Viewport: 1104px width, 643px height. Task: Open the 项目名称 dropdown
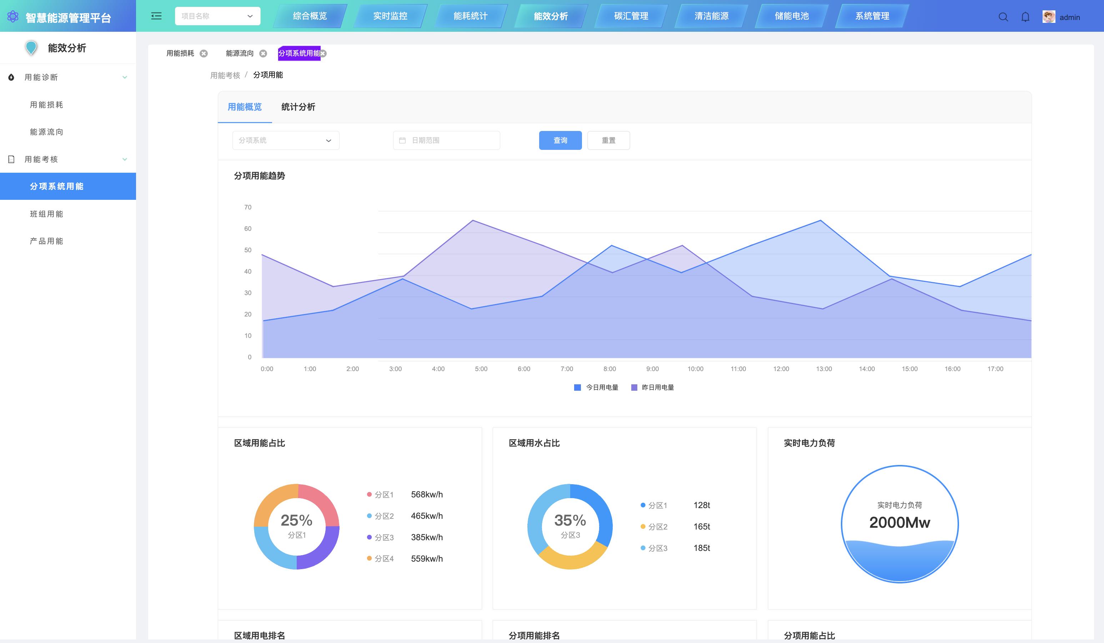217,16
